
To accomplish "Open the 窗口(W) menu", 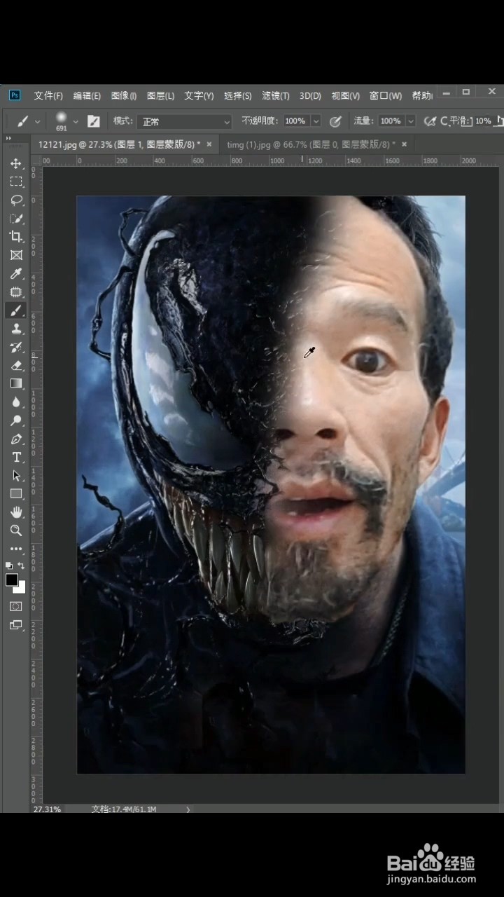I will tap(386, 96).
